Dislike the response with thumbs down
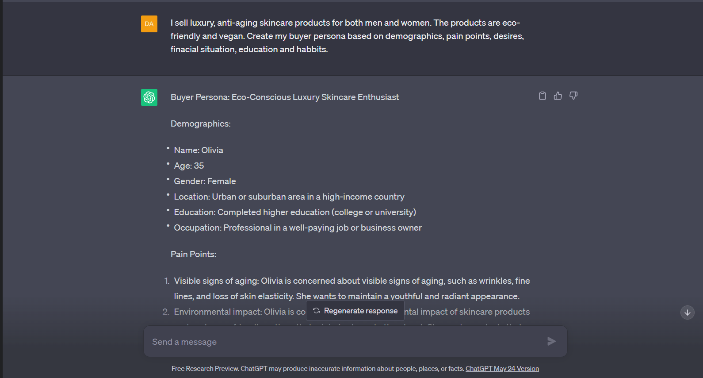Screen dimensions: 703x378 click(x=573, y=96)
